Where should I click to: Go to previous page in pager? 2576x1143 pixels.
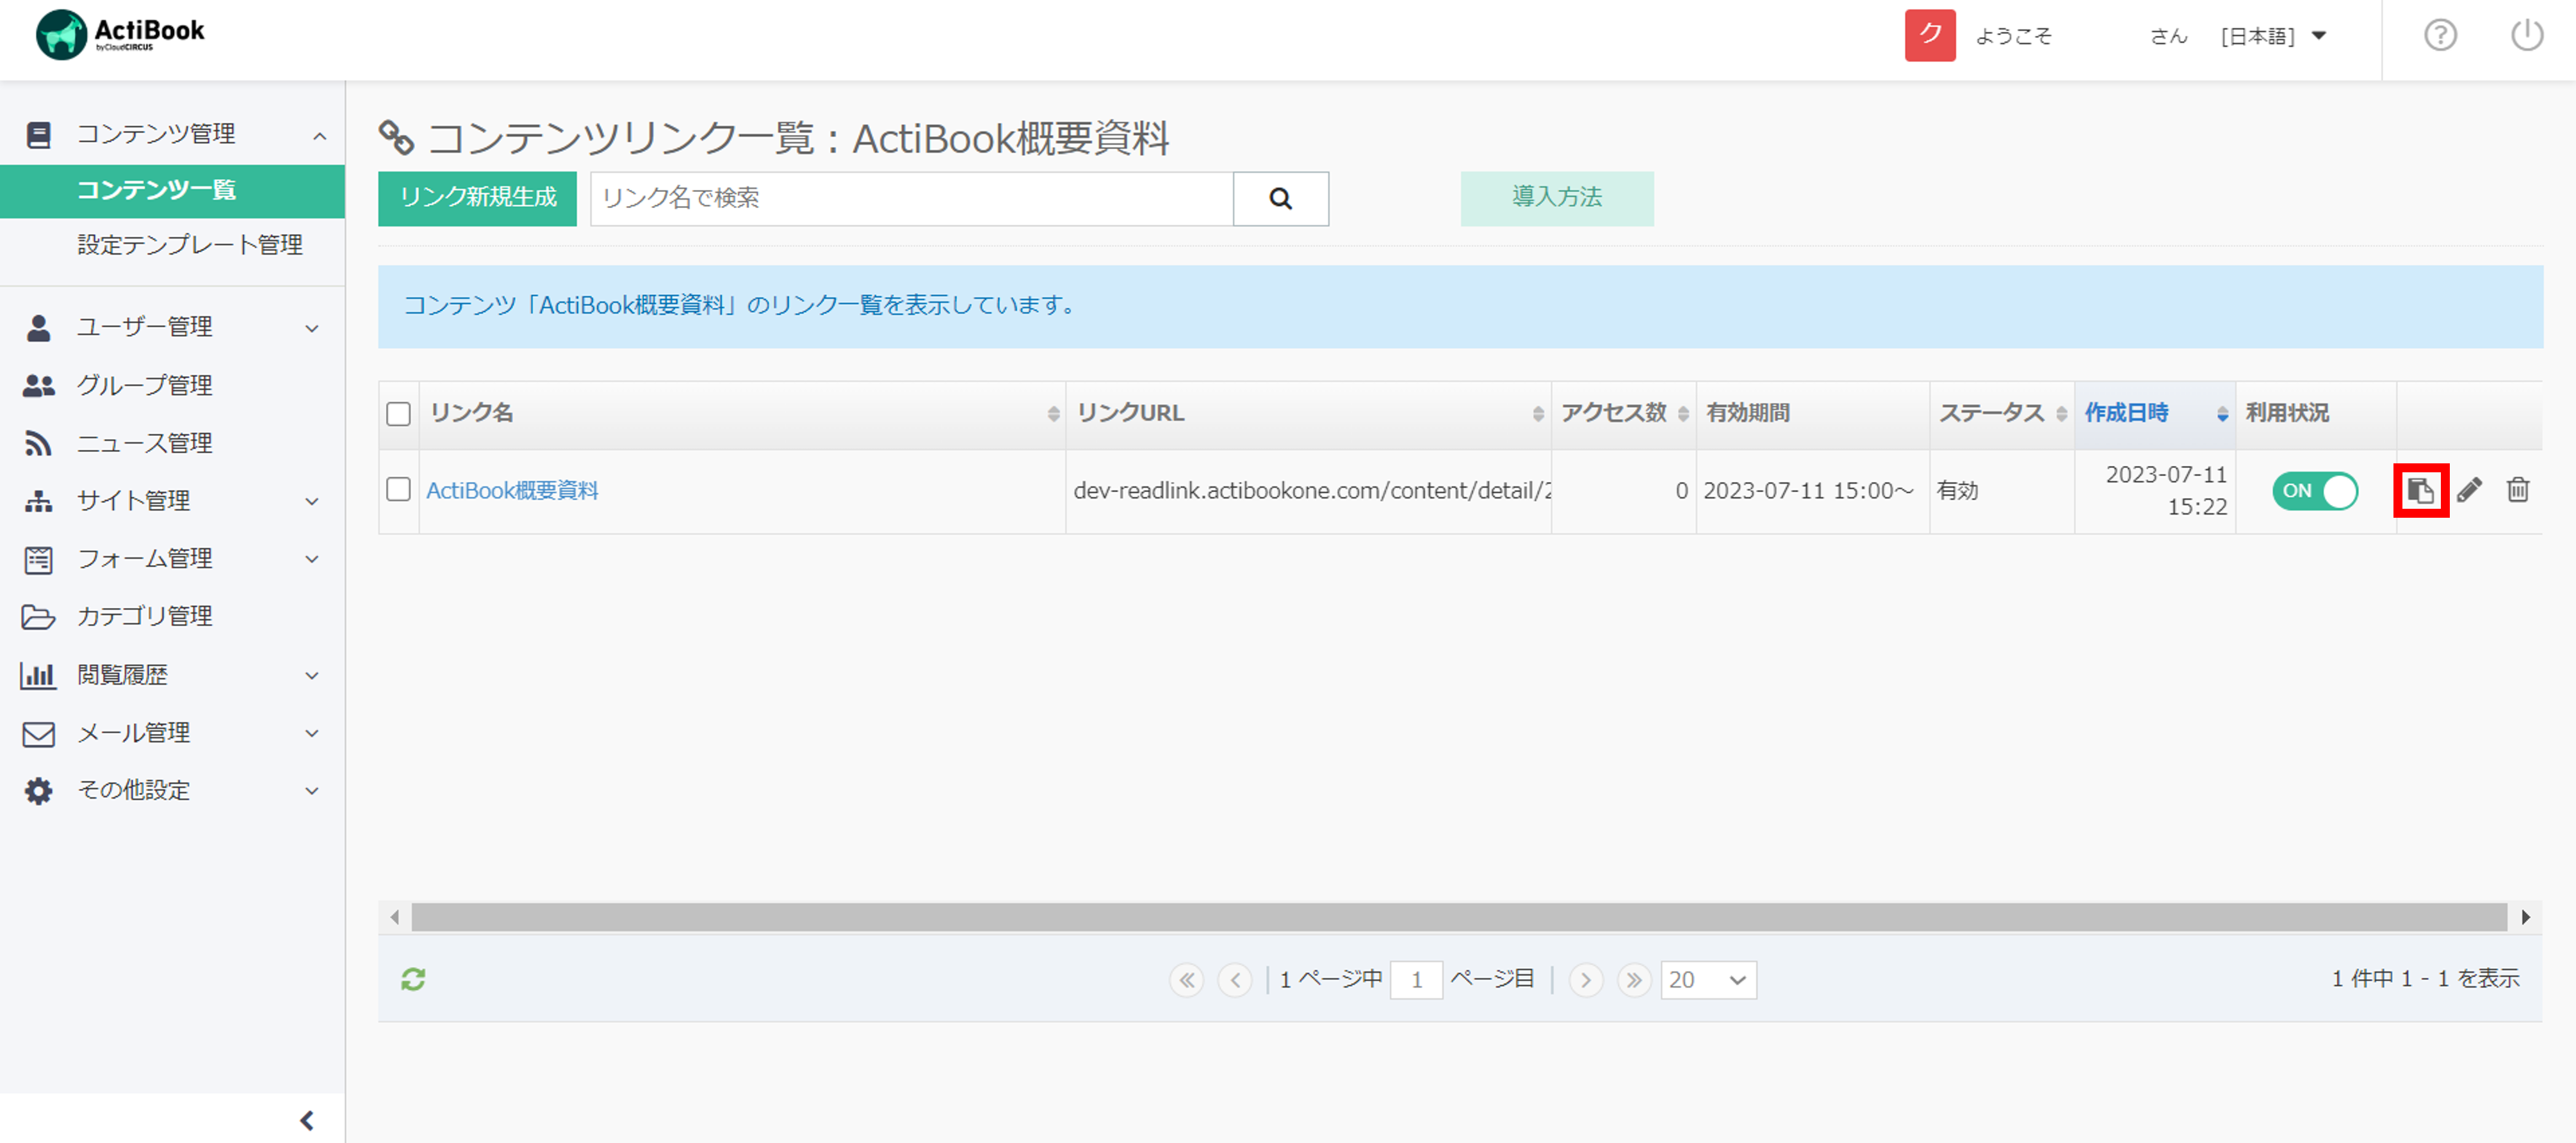pos(1235,980)
